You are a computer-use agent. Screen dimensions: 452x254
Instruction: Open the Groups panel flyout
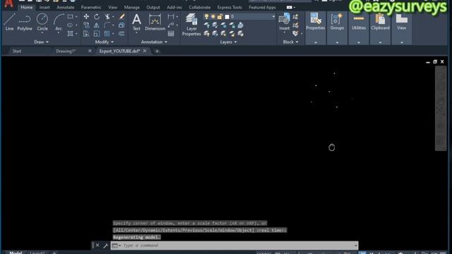337,42
